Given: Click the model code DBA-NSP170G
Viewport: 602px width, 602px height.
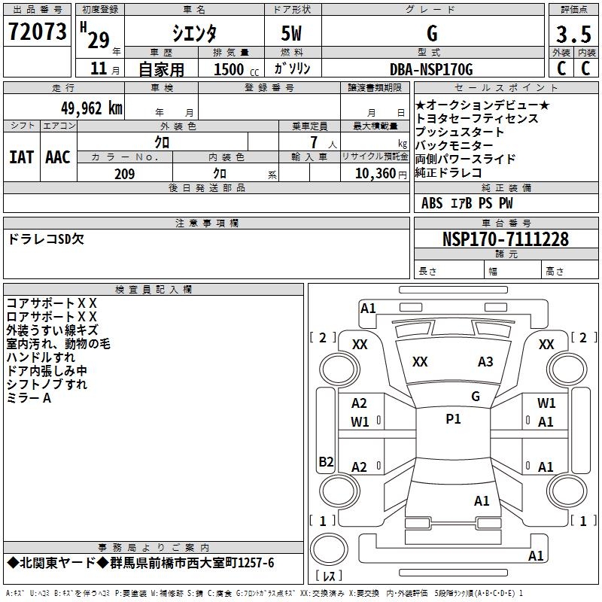Looking at the screenshot, I should 431,69.
